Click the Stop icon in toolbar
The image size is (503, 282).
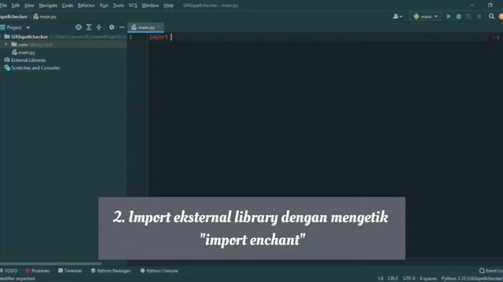(479, 16)
